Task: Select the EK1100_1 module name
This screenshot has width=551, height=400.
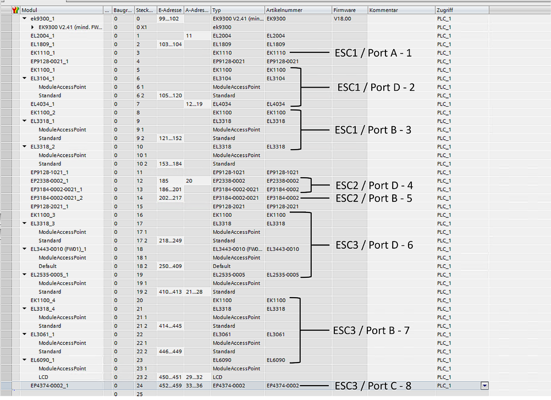Action: 43,69
